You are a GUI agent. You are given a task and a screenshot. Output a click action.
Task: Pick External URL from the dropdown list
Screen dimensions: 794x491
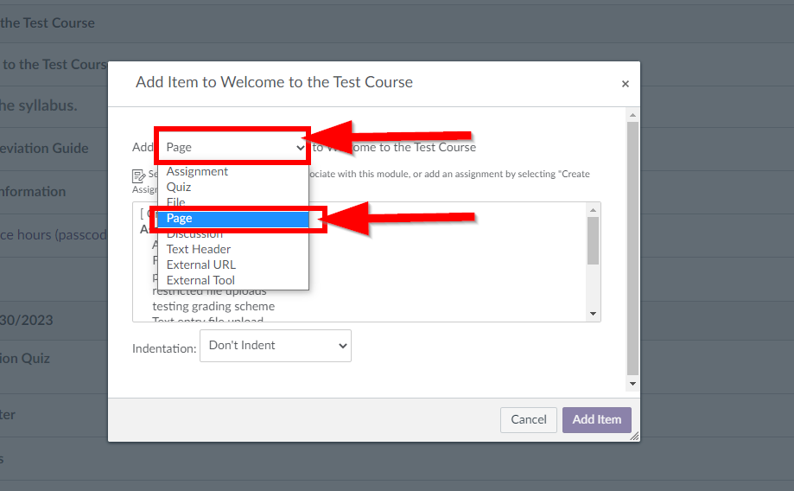[x=201, y=265]
